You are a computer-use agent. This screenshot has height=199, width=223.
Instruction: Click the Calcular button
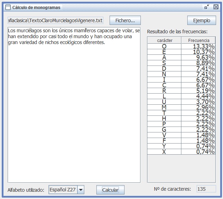(110, 190)
